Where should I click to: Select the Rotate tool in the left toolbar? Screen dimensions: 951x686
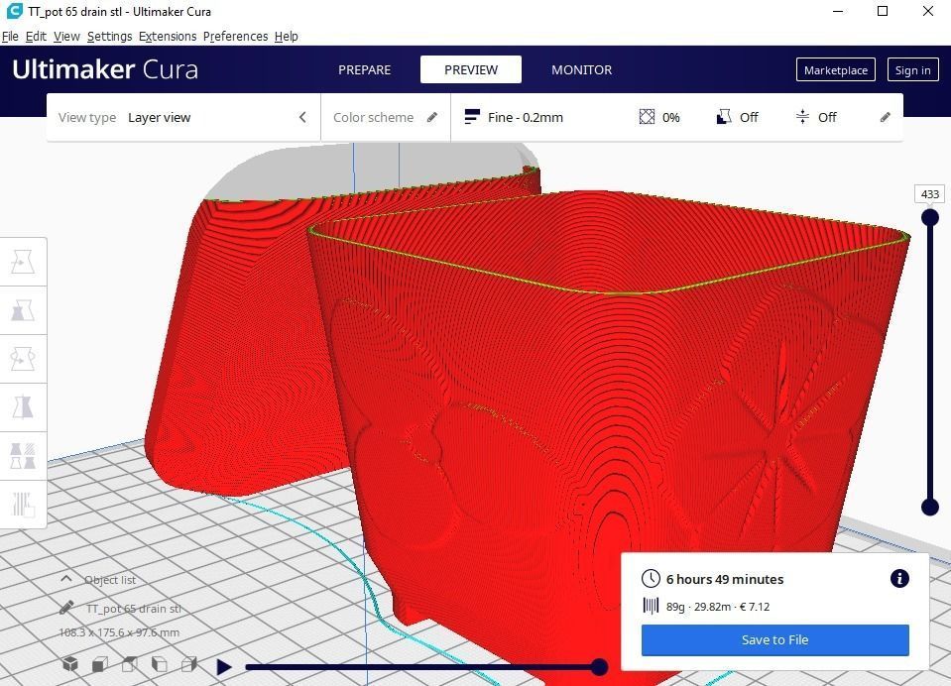pyautogui.click(x=23, y=359)
